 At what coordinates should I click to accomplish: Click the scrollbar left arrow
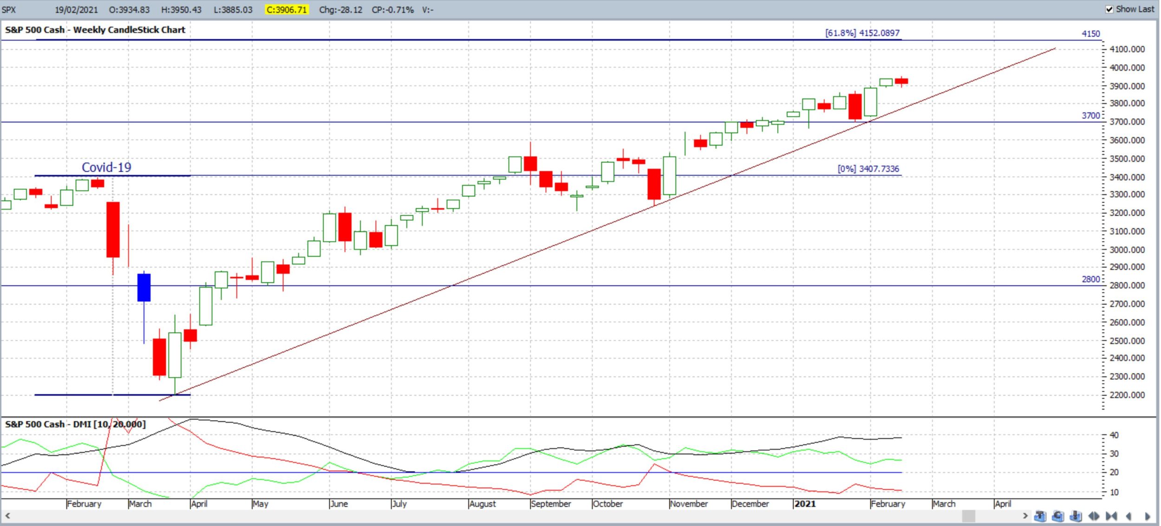pos(7,515)
